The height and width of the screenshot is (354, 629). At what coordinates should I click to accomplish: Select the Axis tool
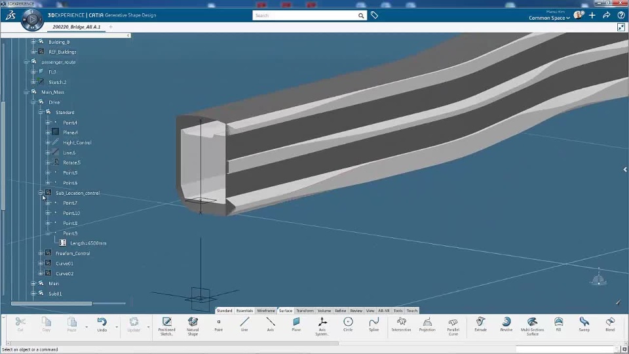click(x=271, y=324)
